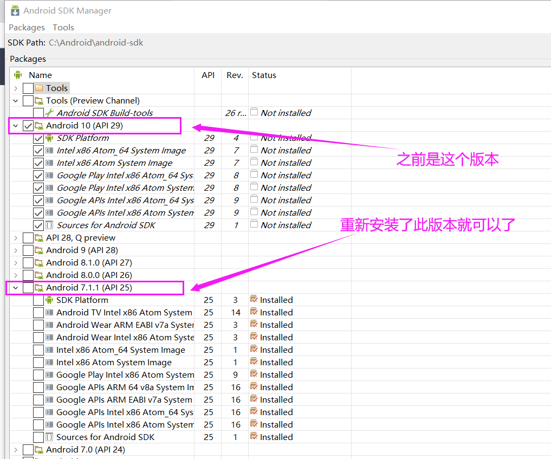Image resolution: width=551 pixels, height=459 pixels.
Task: Click the Android 7.1.1 folder icon
Action: point(39,288)
